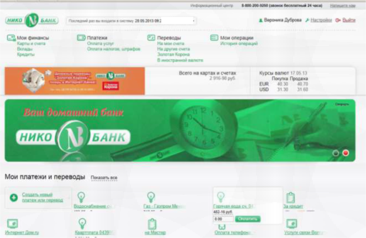Open Мои операции menu

tap(237, 38)
